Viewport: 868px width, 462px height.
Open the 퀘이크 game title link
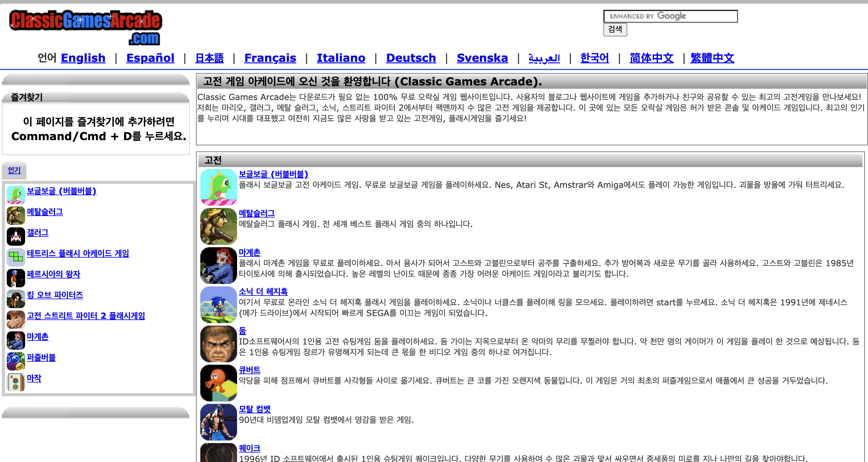pos(249,448)
